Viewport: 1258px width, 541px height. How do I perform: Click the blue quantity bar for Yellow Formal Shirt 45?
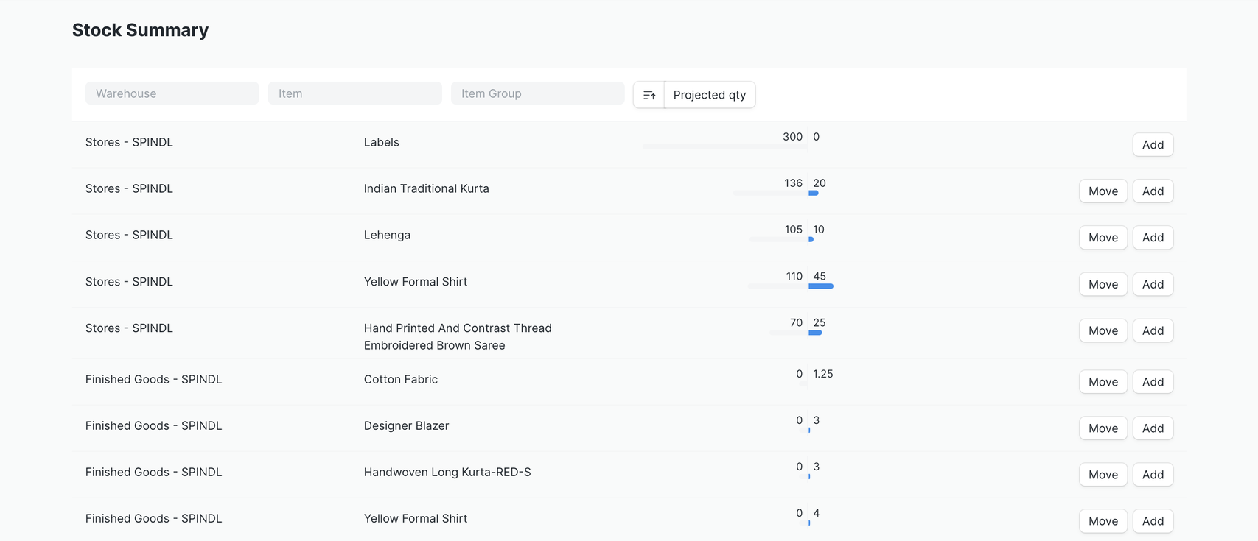820,286
